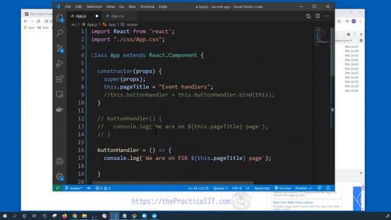Open Firefox from the taskbar

(x=64, y=216)
